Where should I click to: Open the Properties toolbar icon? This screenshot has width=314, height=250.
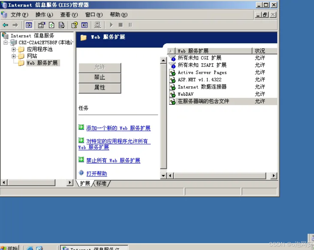42,25
